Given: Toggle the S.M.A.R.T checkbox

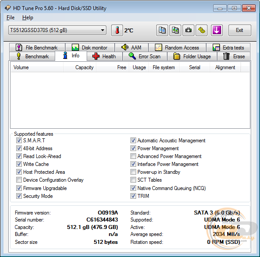Looking at the screenshot, I should (19, 140).
